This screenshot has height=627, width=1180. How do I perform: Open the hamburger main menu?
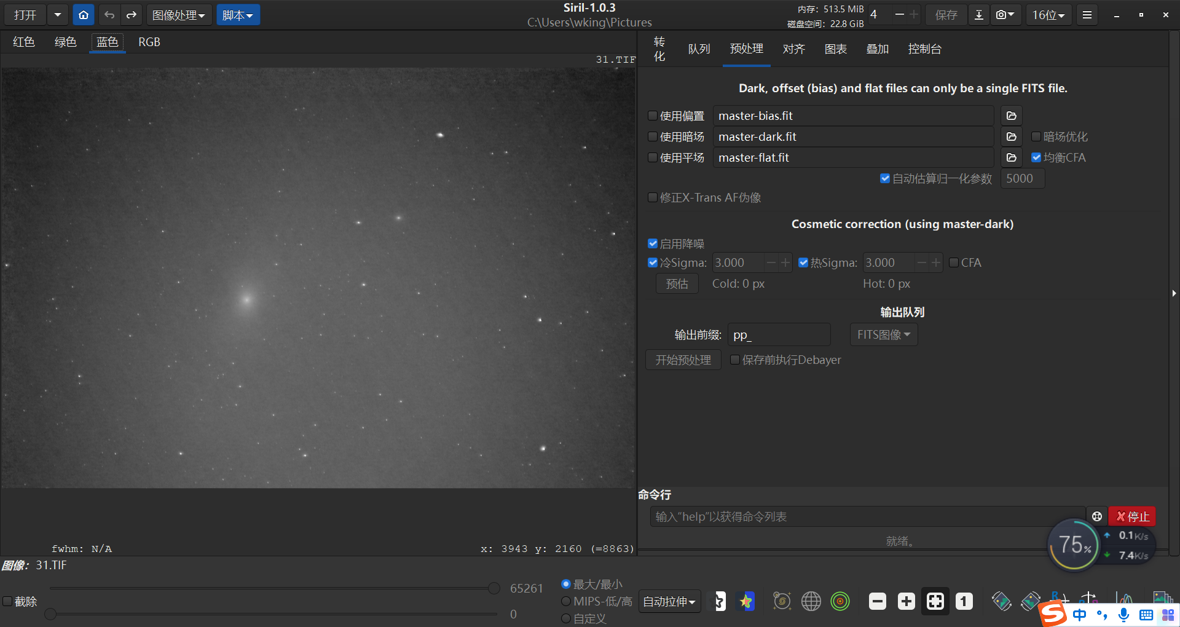(x=1087, y=15)
